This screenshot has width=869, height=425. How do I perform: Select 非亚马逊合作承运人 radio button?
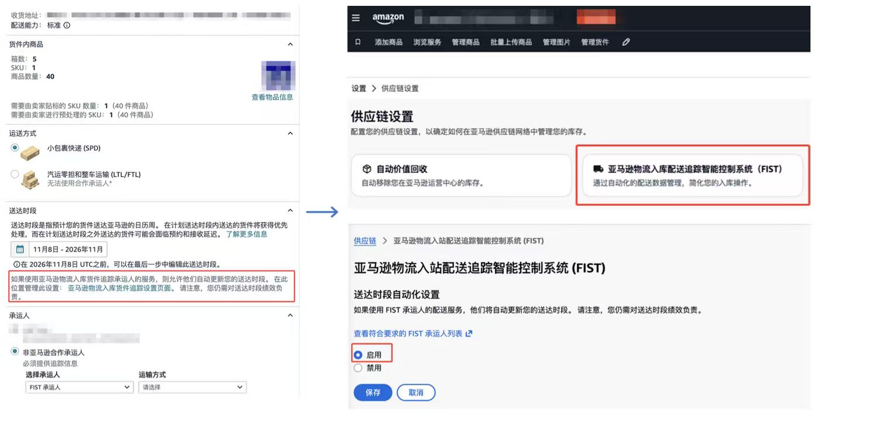tap(15, 351)
